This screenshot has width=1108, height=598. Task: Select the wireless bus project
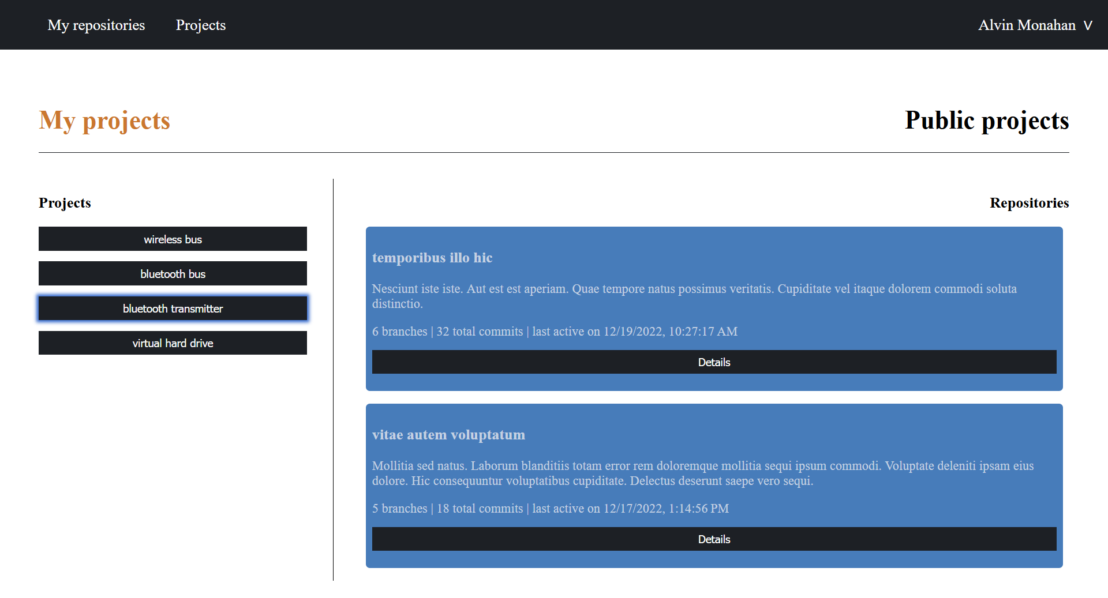point(173,239)
